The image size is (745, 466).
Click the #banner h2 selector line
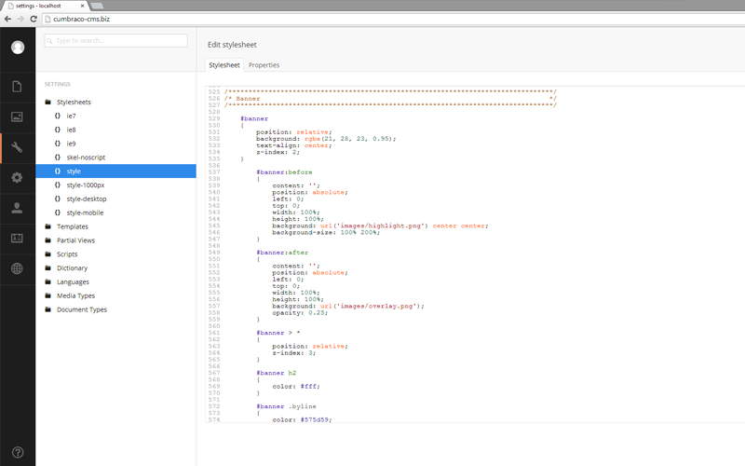(x=276, y=373)
